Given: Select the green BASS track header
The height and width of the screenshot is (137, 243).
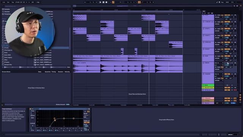Looking at the screenshot, I should tap(208, 85).
